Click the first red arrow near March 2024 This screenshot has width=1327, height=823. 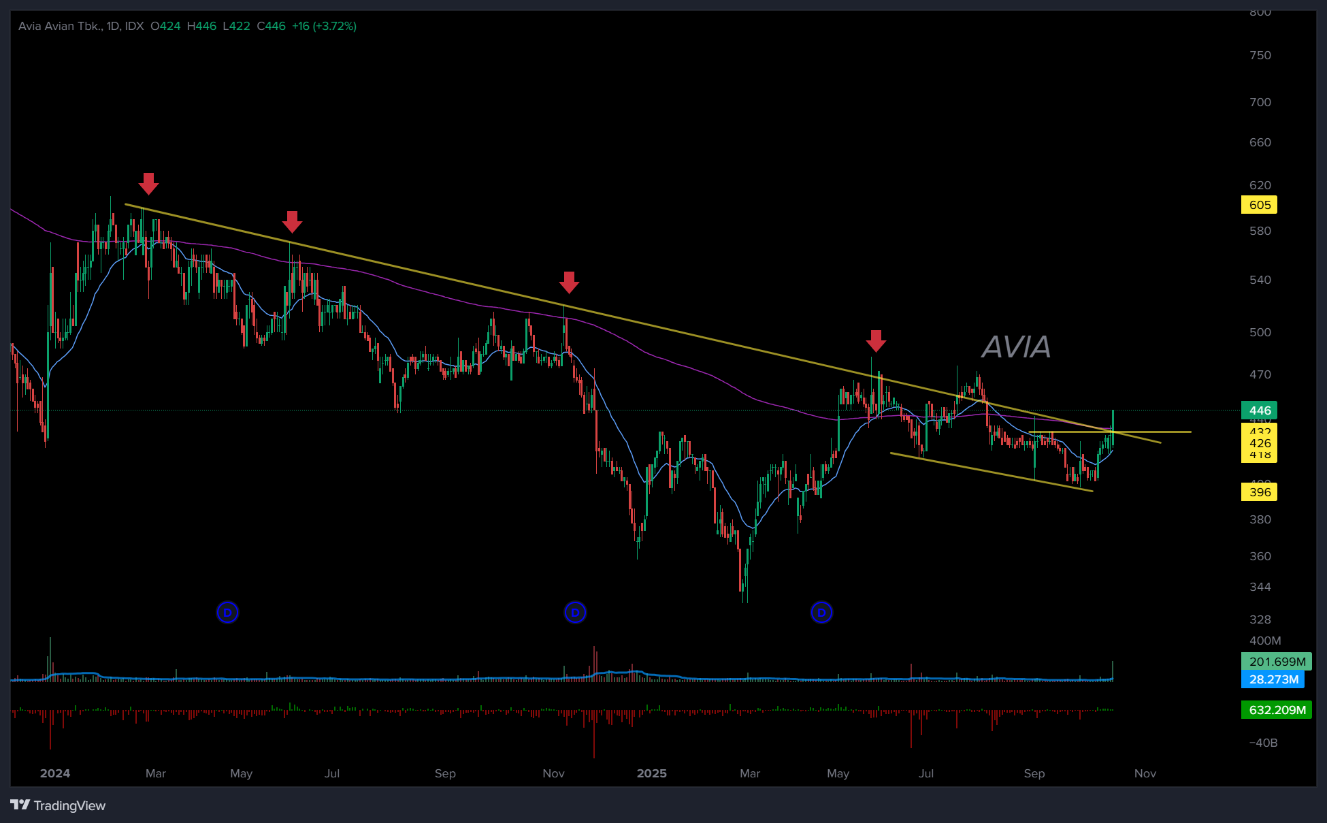148,183
